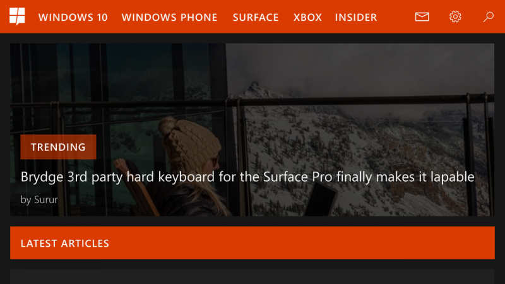Image resolution: width=505 pixels, height=284 pixels.
Task: Switch to the Xbox section
Action: click(307, 18)
